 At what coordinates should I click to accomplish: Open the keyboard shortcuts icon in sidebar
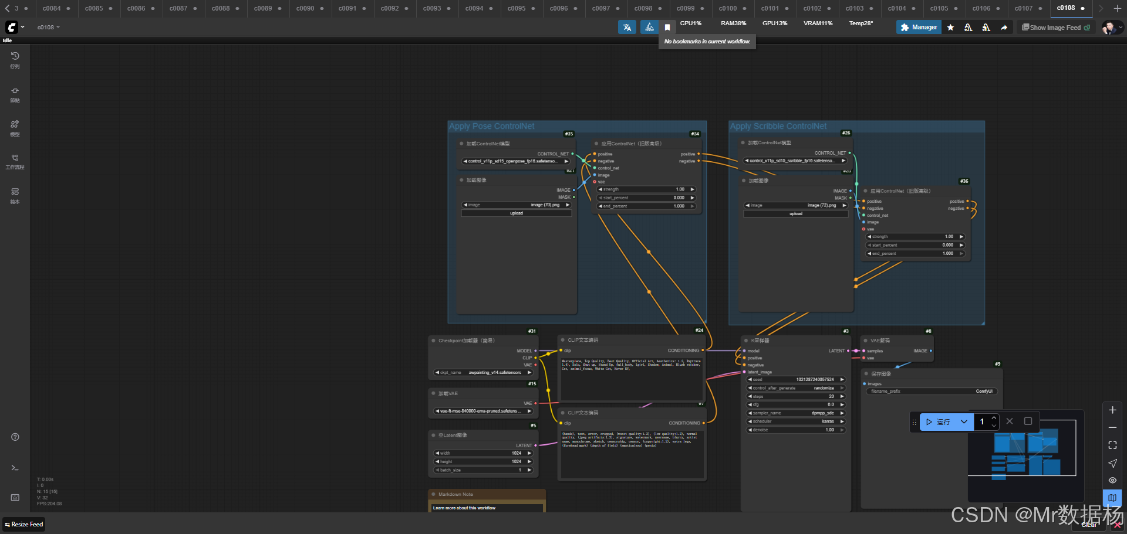pyautogui.click(x=15, y=497)
